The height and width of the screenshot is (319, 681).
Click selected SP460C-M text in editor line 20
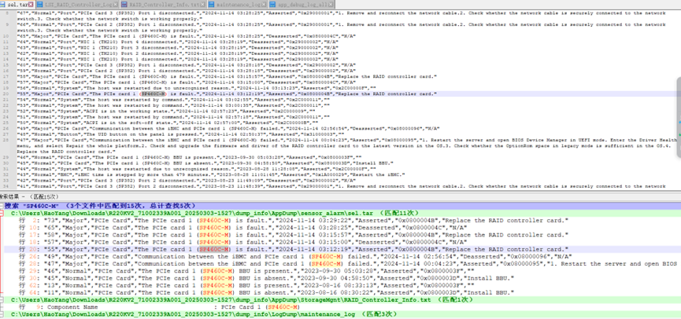[x=154, y=93]
